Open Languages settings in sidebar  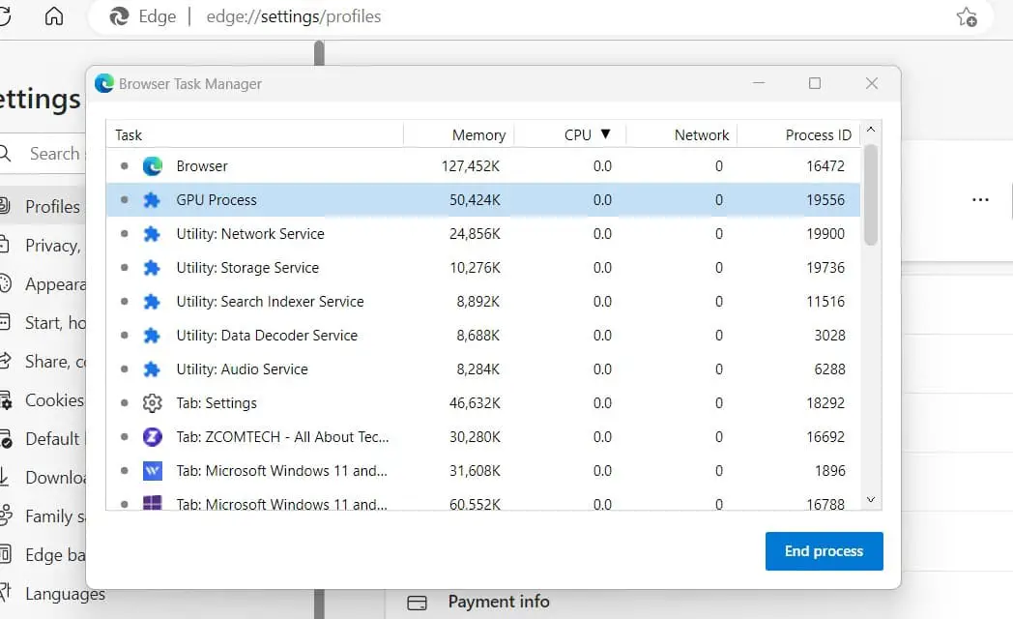tap(64, 593)
